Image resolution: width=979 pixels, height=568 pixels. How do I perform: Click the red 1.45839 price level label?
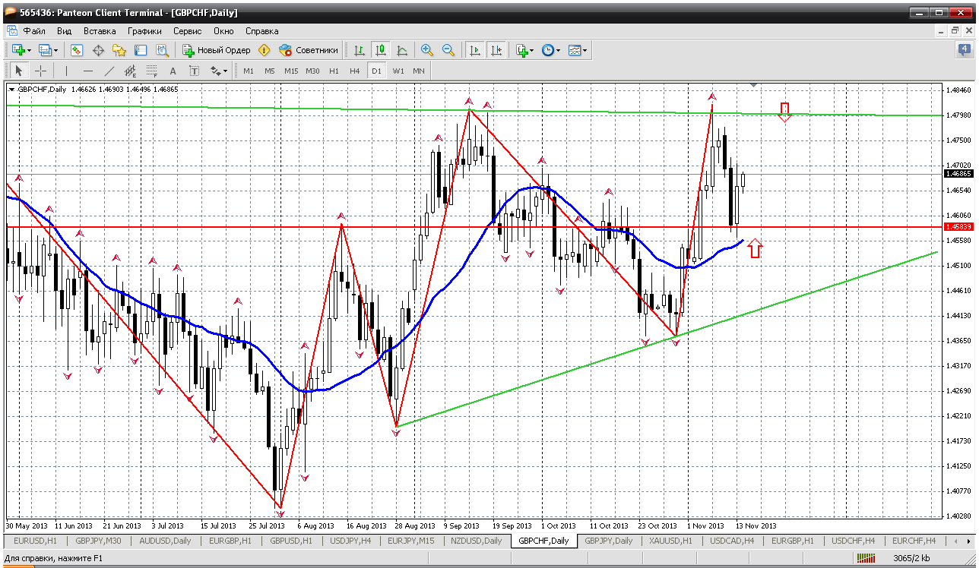click(x=958, y=227)
